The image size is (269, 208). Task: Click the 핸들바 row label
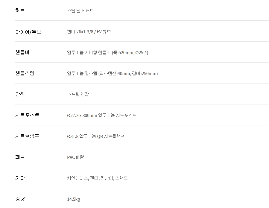(x=22, y=53)
